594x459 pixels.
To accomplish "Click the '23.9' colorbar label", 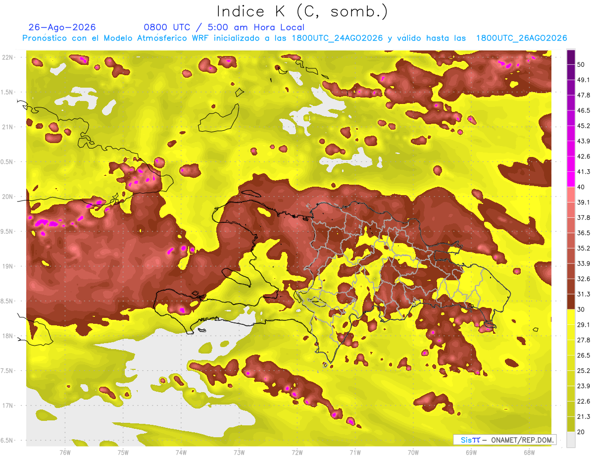I will [x=584, y=386].
